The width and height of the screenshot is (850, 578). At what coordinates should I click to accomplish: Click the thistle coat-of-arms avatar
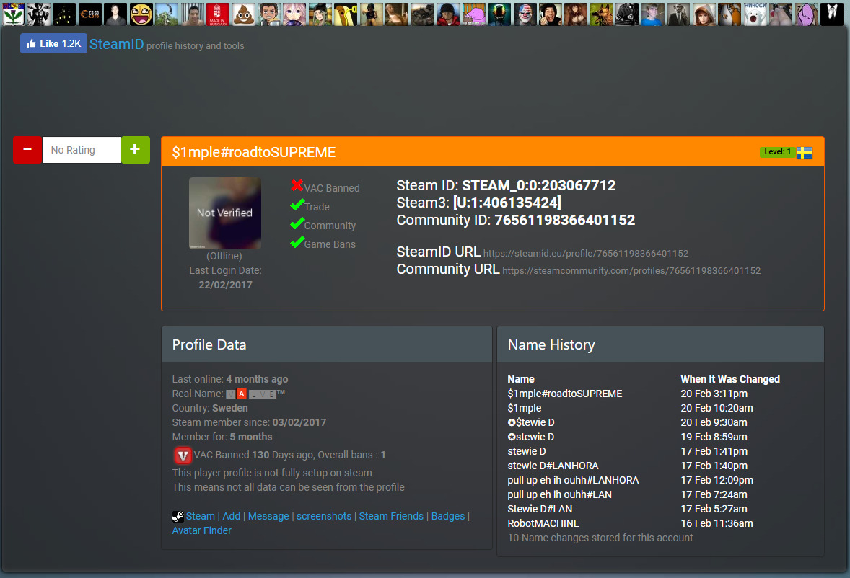13,14
